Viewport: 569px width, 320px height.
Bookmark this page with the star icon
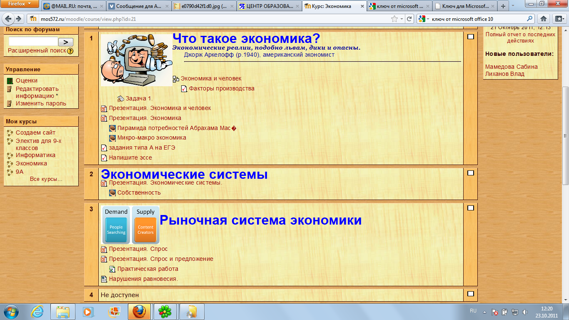point(394,19)
